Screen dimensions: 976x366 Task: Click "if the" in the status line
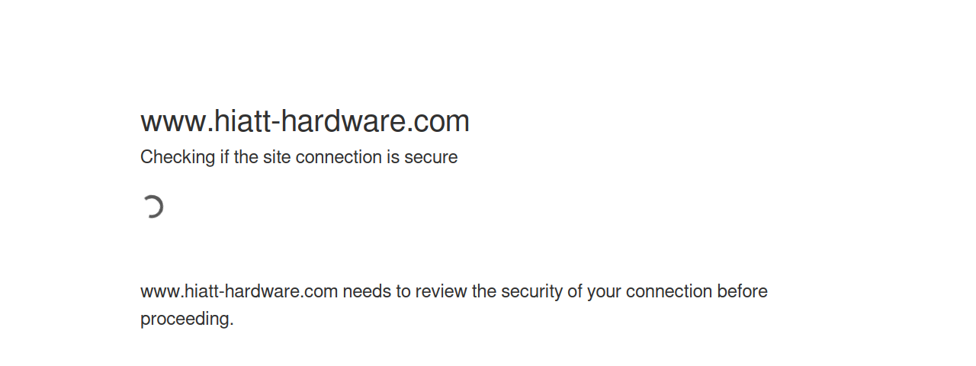[239, 157]
